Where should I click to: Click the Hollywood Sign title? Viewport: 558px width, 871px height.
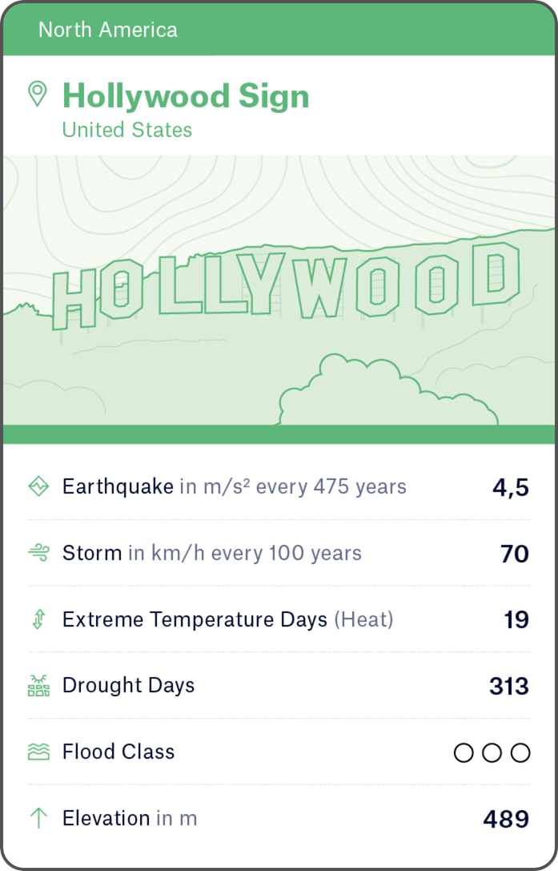point(186,96)
